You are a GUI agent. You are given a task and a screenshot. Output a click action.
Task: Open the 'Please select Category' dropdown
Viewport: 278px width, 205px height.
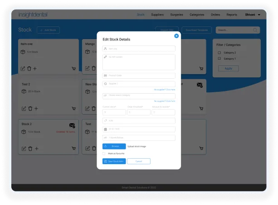[139, 96]
